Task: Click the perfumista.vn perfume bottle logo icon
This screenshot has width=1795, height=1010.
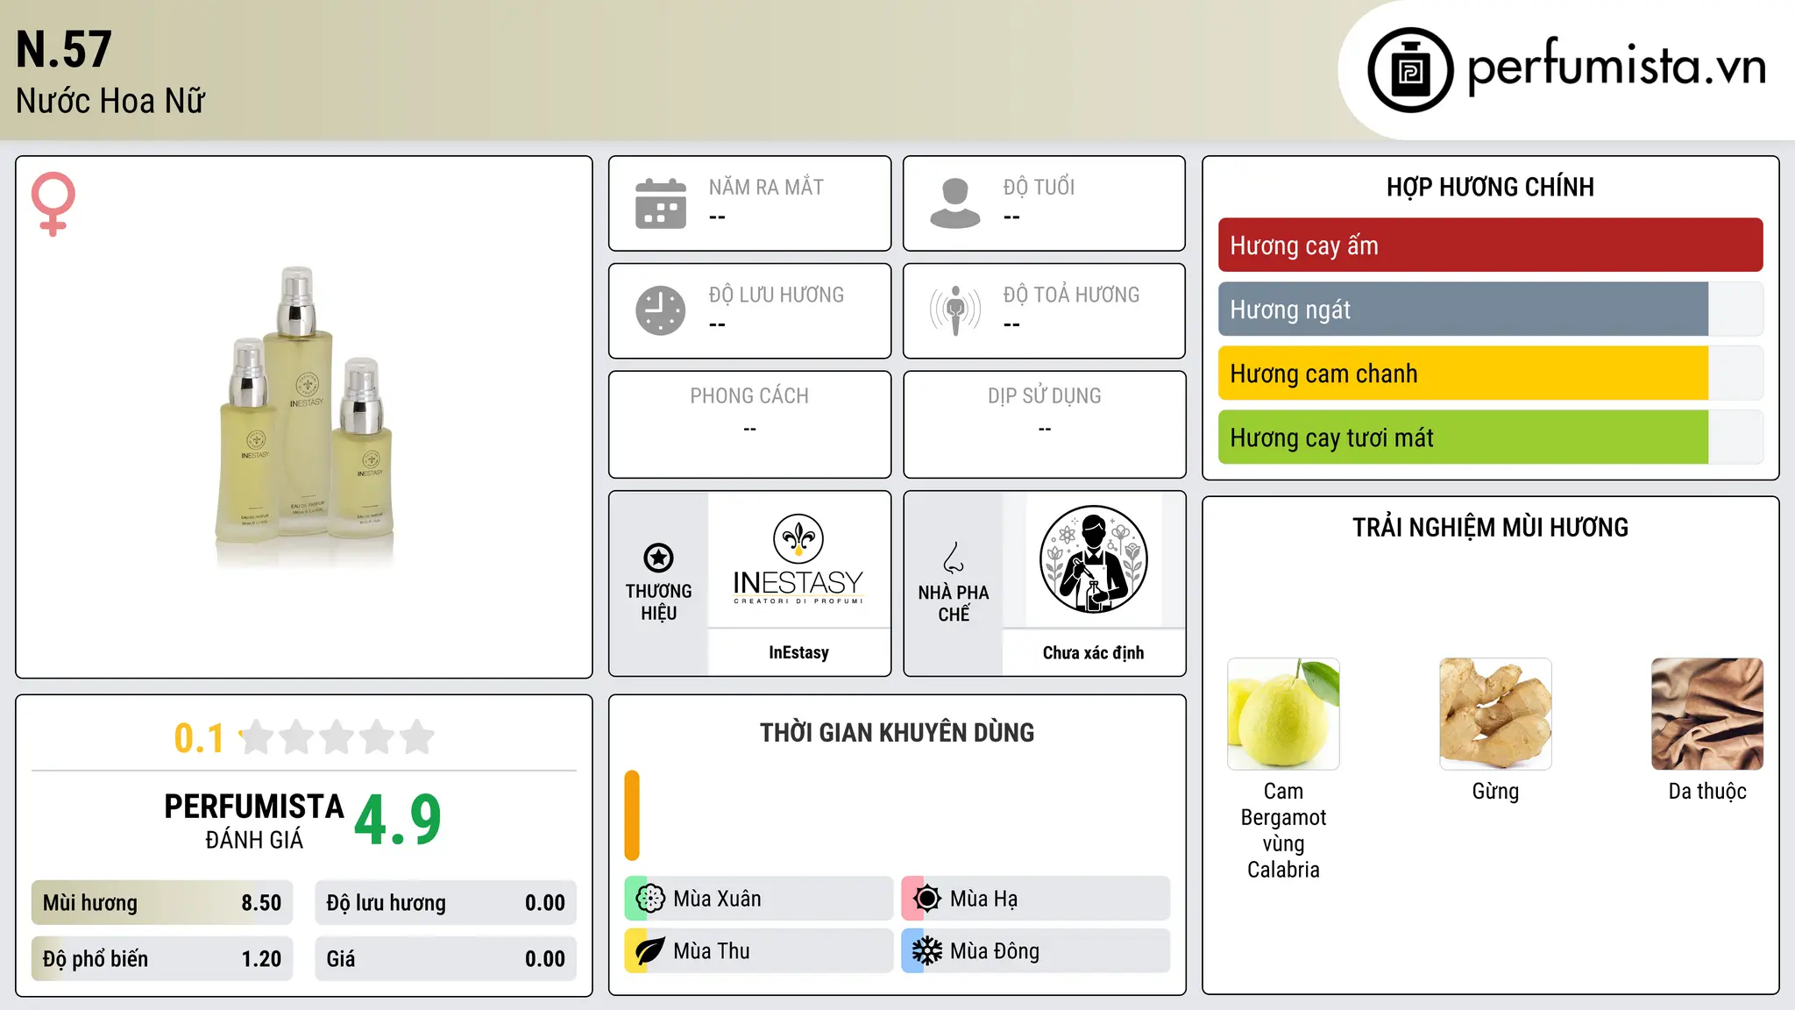Action: 1410,70
